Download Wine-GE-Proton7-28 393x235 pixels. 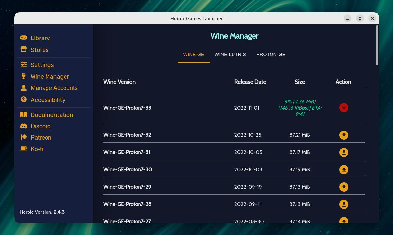(344, 204)
